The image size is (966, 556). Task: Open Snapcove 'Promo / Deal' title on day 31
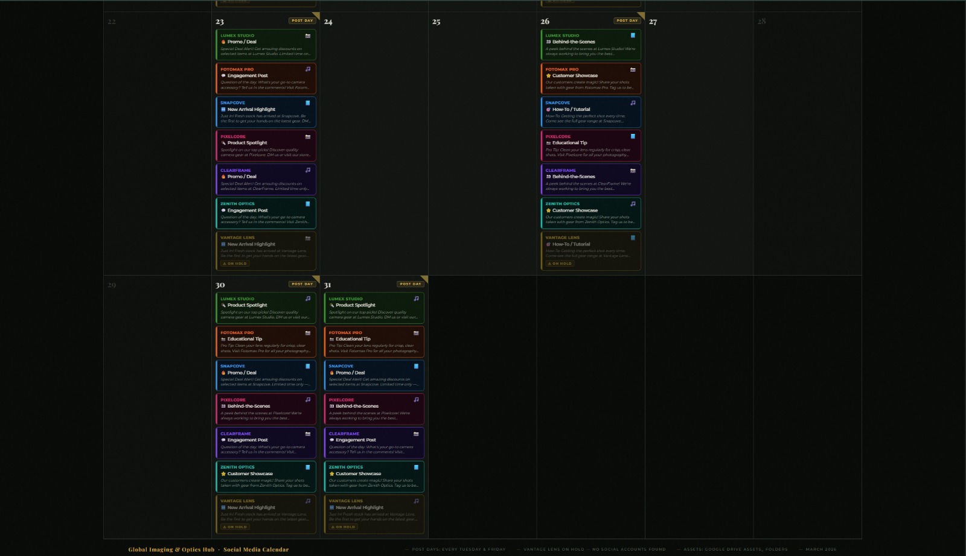[350, 373]
